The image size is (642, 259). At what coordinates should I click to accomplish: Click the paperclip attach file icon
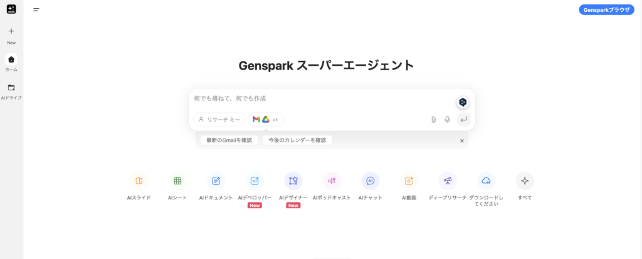click(x=433, y=120)
